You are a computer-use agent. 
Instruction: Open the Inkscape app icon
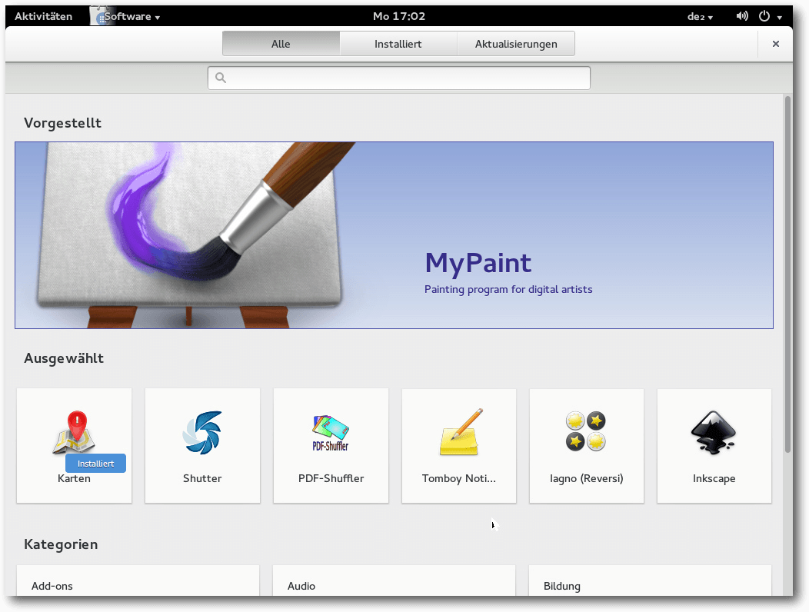coord(714,432)
